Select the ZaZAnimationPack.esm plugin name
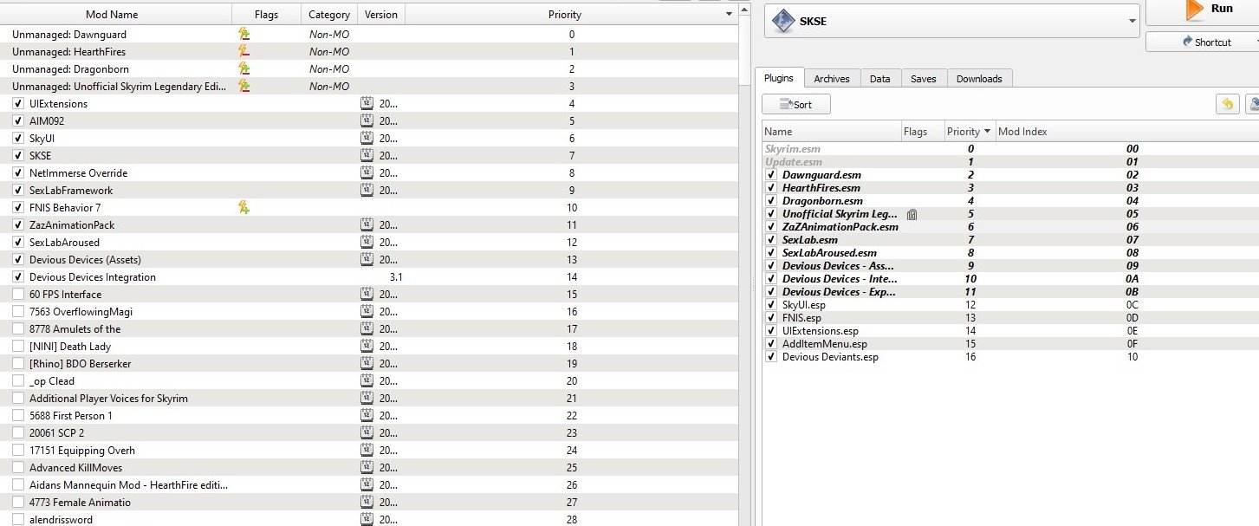Image resolution: width=1259 pixels, height=526 pixels. point(840,227)
